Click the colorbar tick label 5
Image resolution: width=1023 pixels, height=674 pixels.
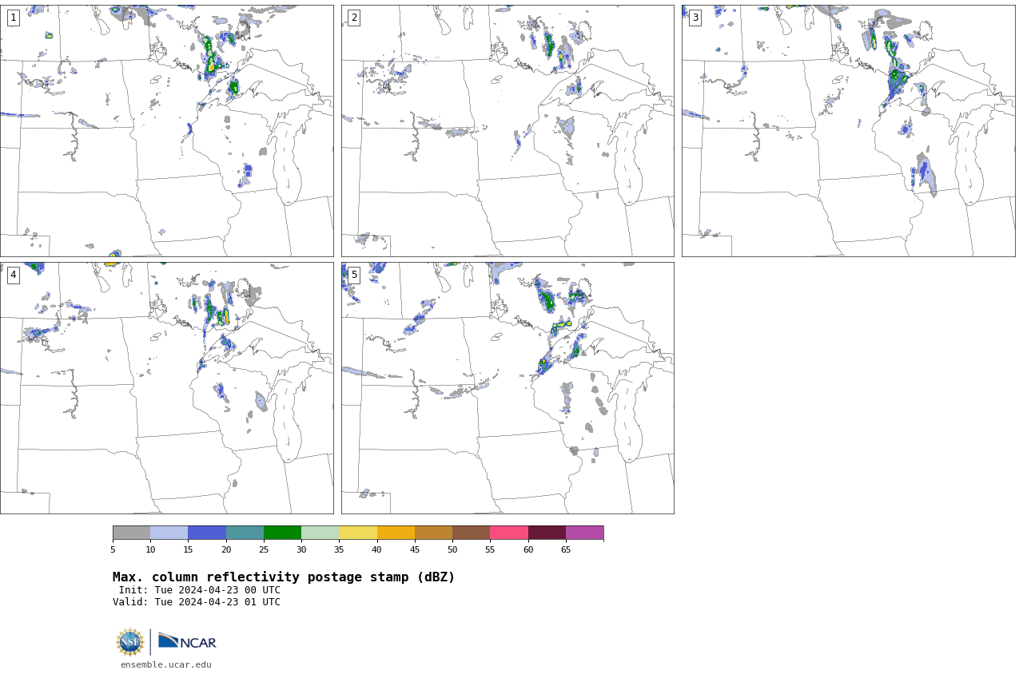pyautogui.click(x=113, y=549)
